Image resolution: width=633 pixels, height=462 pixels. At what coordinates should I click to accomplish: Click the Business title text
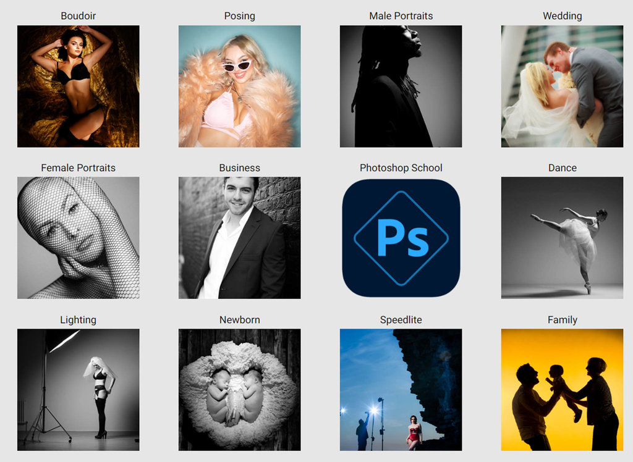pyautogui.click(x=240, y=168)
